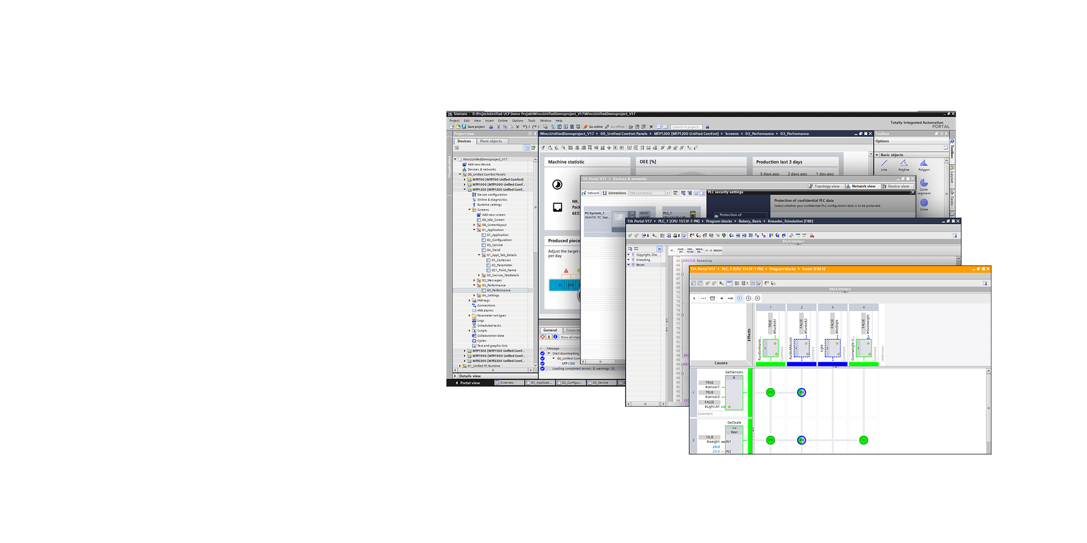Open the Online menu
The image size is (1087, 543).
[503, 121]
